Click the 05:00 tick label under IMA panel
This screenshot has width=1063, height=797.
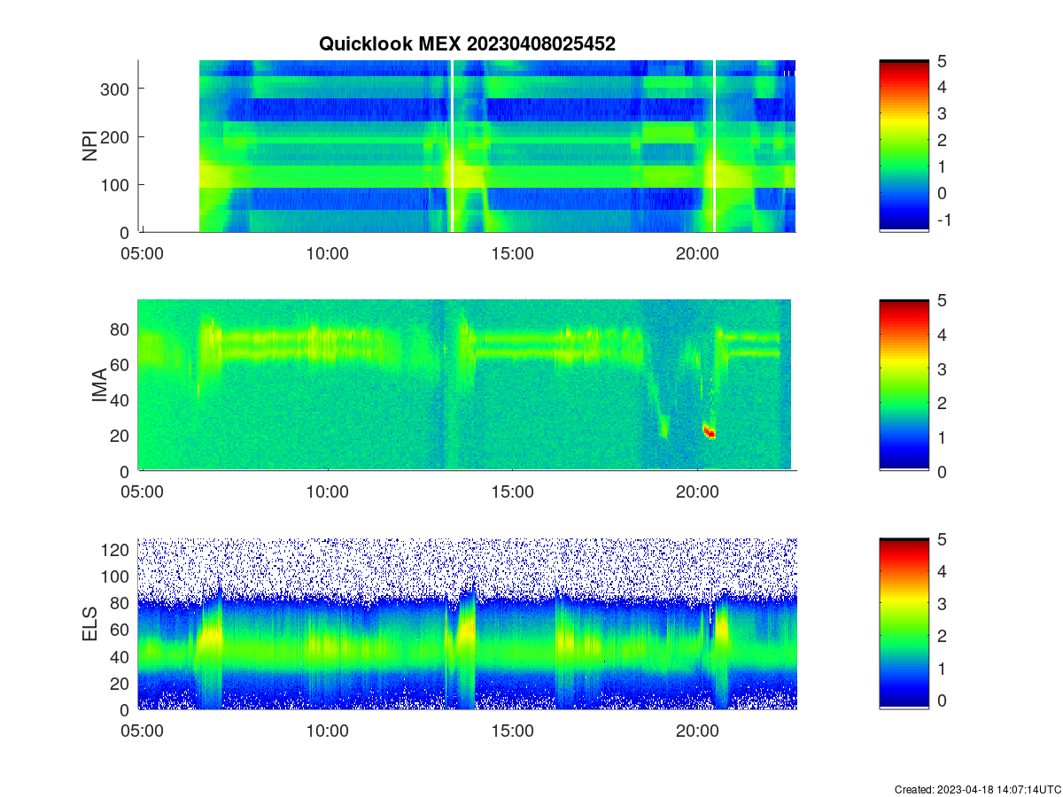(142, 492)
